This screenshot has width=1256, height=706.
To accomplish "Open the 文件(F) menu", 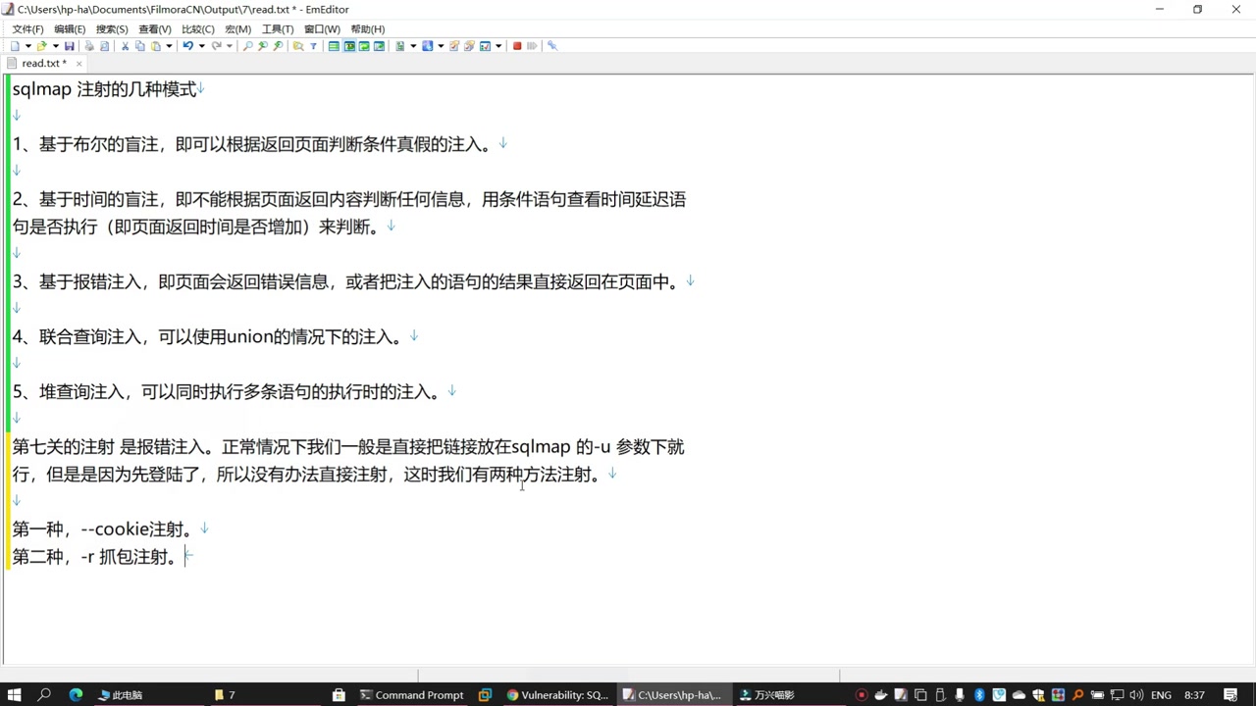I will [27, 29].
